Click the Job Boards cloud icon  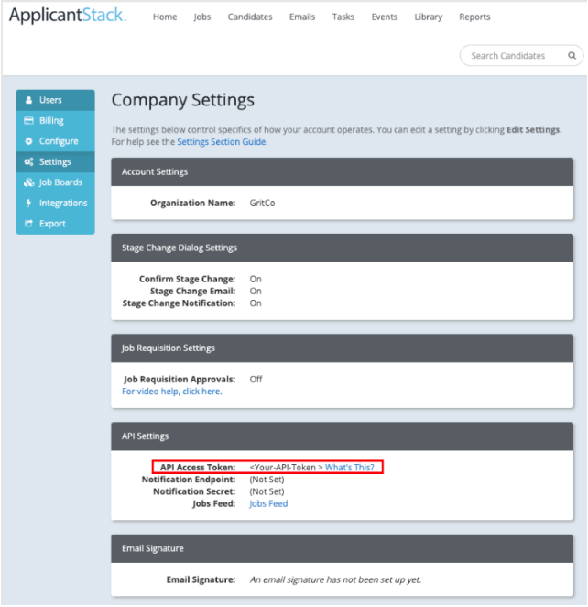click(29, 182)
